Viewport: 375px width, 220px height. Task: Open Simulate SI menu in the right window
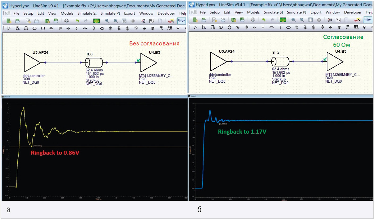tap(274, 12)
